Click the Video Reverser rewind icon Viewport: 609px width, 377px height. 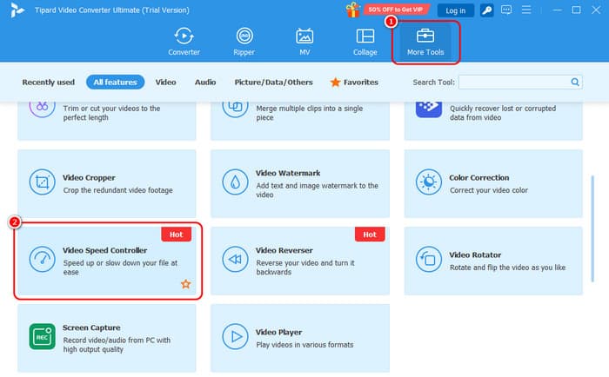click(235, 259)
